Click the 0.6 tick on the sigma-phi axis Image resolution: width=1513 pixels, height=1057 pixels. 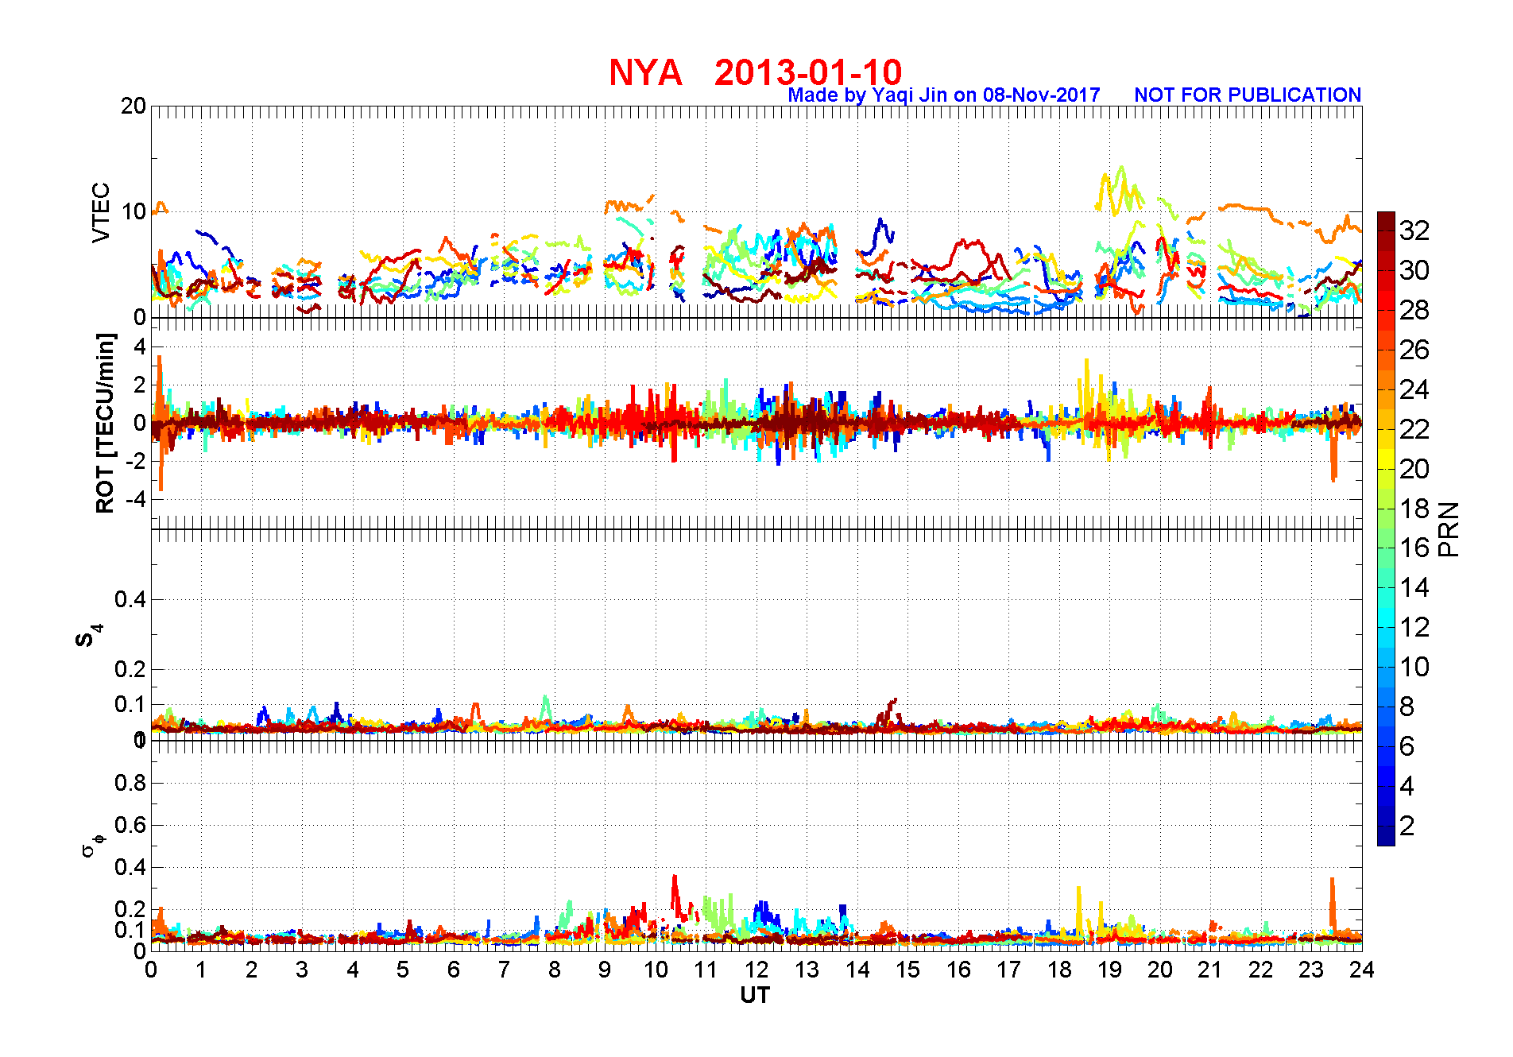130,825
